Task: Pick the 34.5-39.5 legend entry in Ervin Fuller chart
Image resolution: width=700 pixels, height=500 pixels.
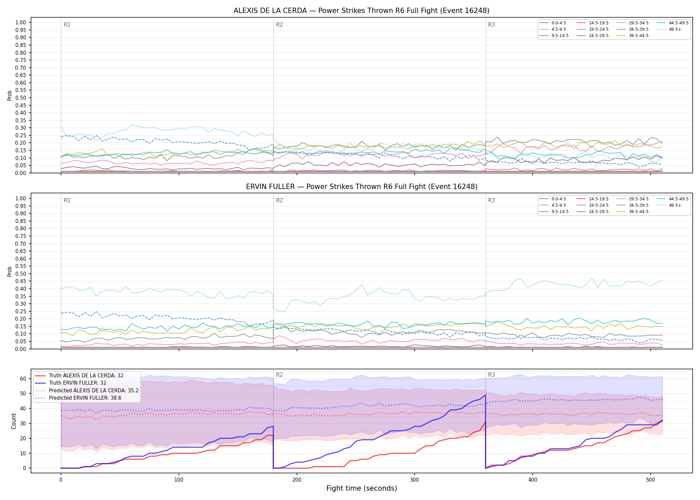Action: (633, 205)
